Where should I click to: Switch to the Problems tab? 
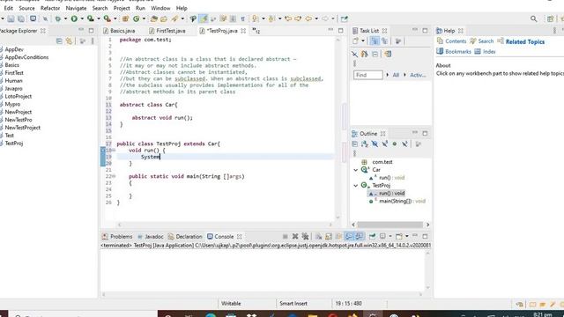(x=117, y=237)
